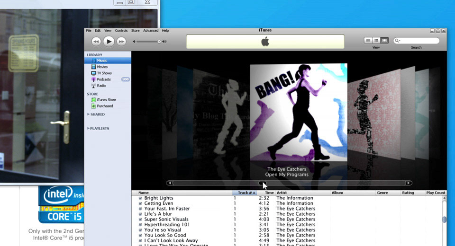Uncheck Your Fast. Im Faster checkbox
The width and height of the screenshot is (455, 246).
click(140, 209)
